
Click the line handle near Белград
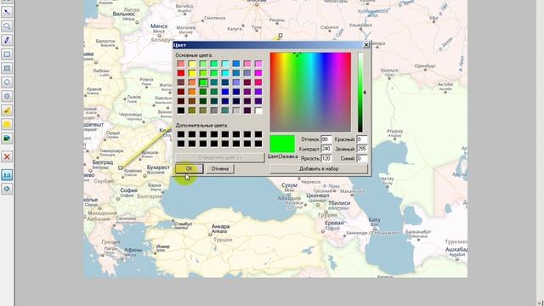(x=121, y=168)
